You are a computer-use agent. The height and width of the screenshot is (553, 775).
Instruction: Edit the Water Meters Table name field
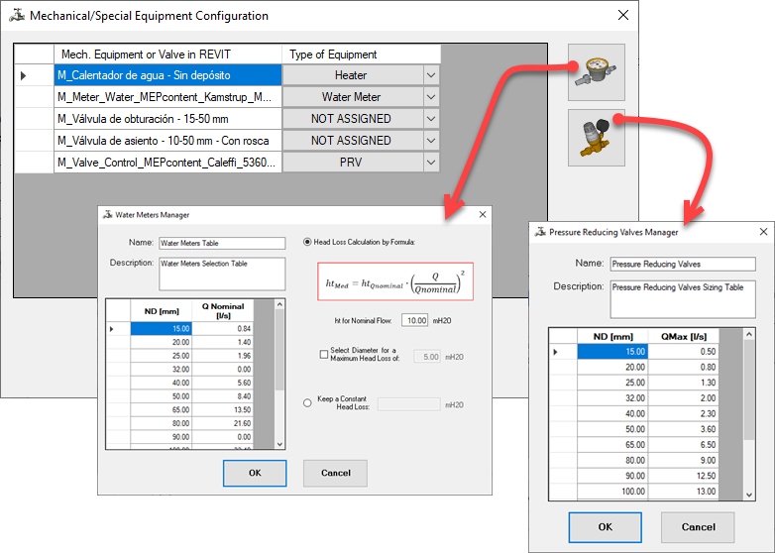click(222, 243)
